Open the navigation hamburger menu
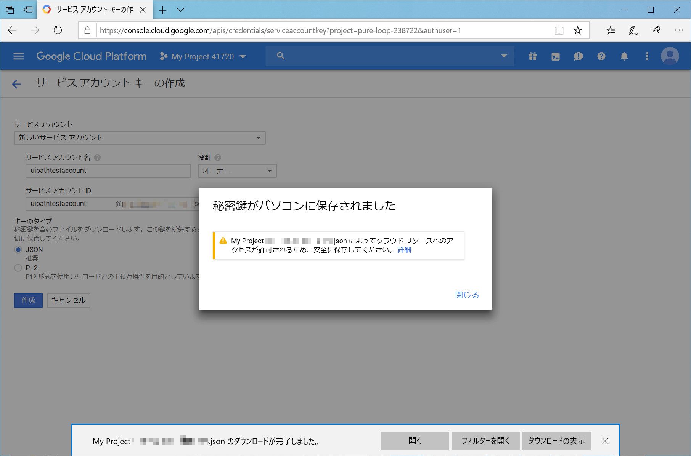Screen dimensions: 691x456 pyautogui.click(x=18, y=56)
